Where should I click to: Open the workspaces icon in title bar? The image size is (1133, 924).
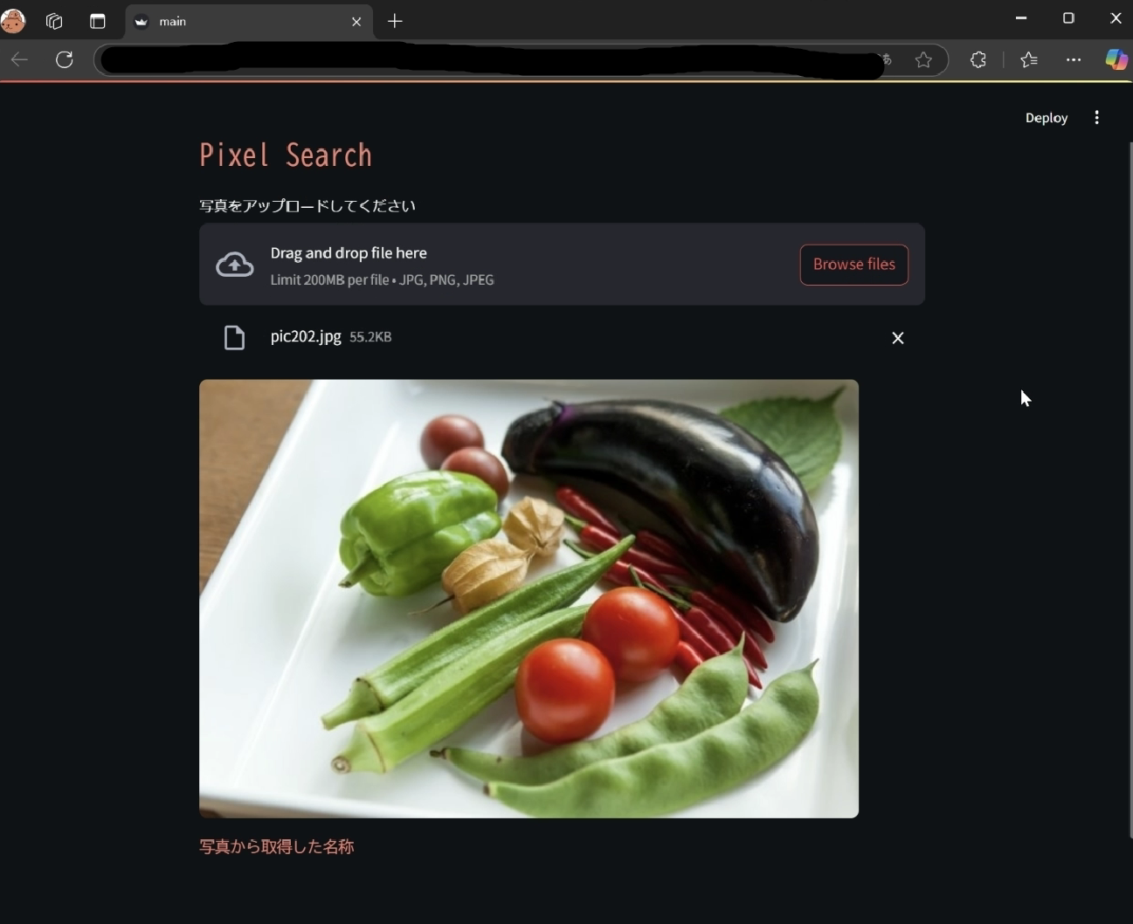(54, 21)
